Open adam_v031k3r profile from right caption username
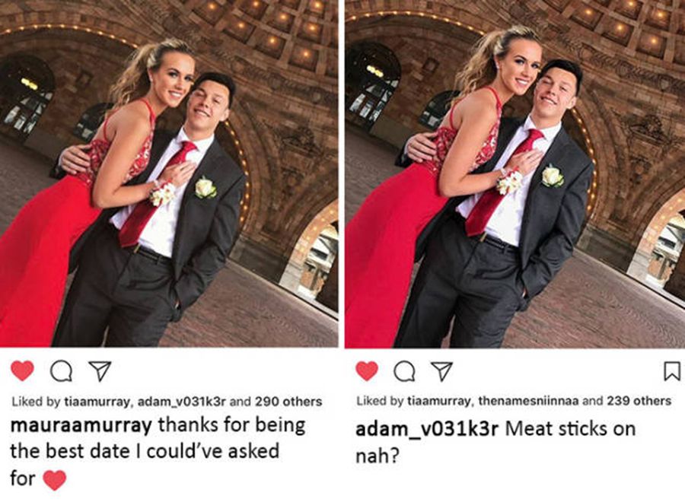This screenshot has height=502, width=685. (427, 430)
